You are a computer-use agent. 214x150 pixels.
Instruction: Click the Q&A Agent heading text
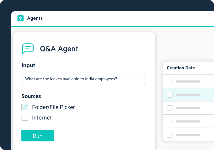pos(59,49)
